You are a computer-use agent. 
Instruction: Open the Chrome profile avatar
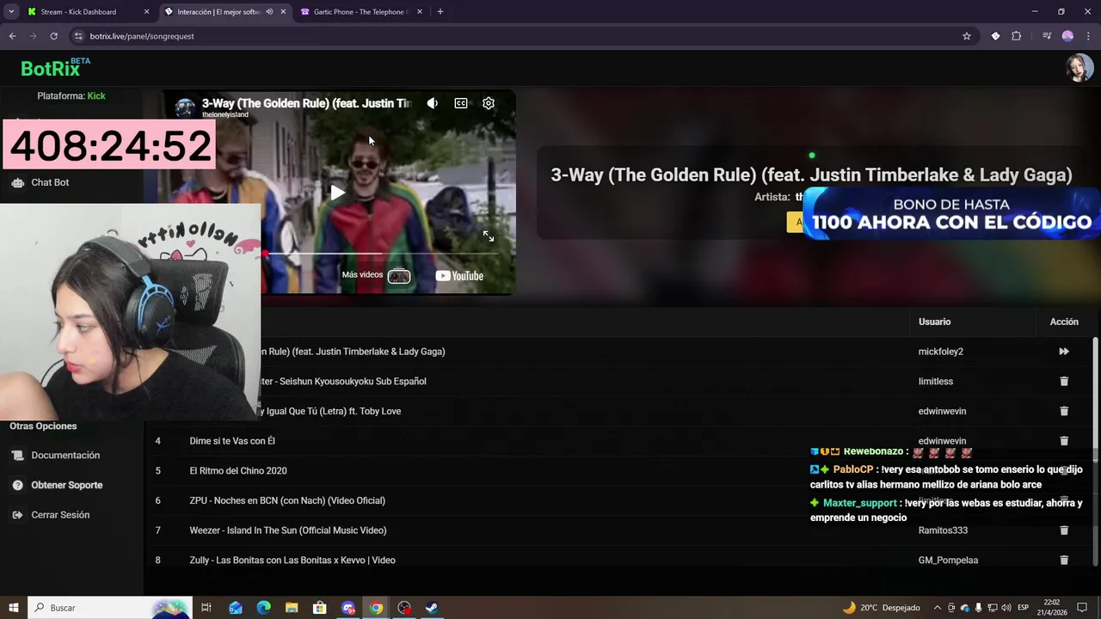pos(1067,36)
